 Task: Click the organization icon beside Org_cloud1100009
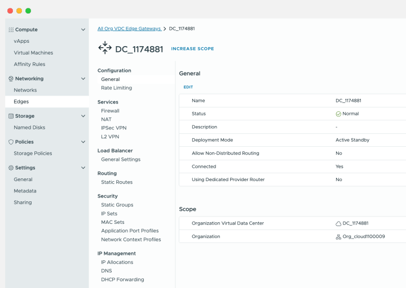tap(338, 237)
